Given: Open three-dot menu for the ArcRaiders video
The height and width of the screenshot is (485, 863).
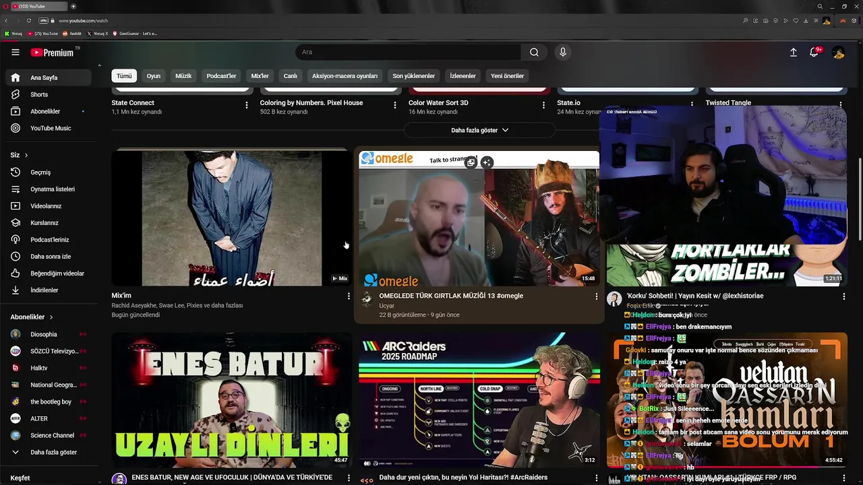Looking at the screenshot, I should pyautogui.click(x=596, y=478).
